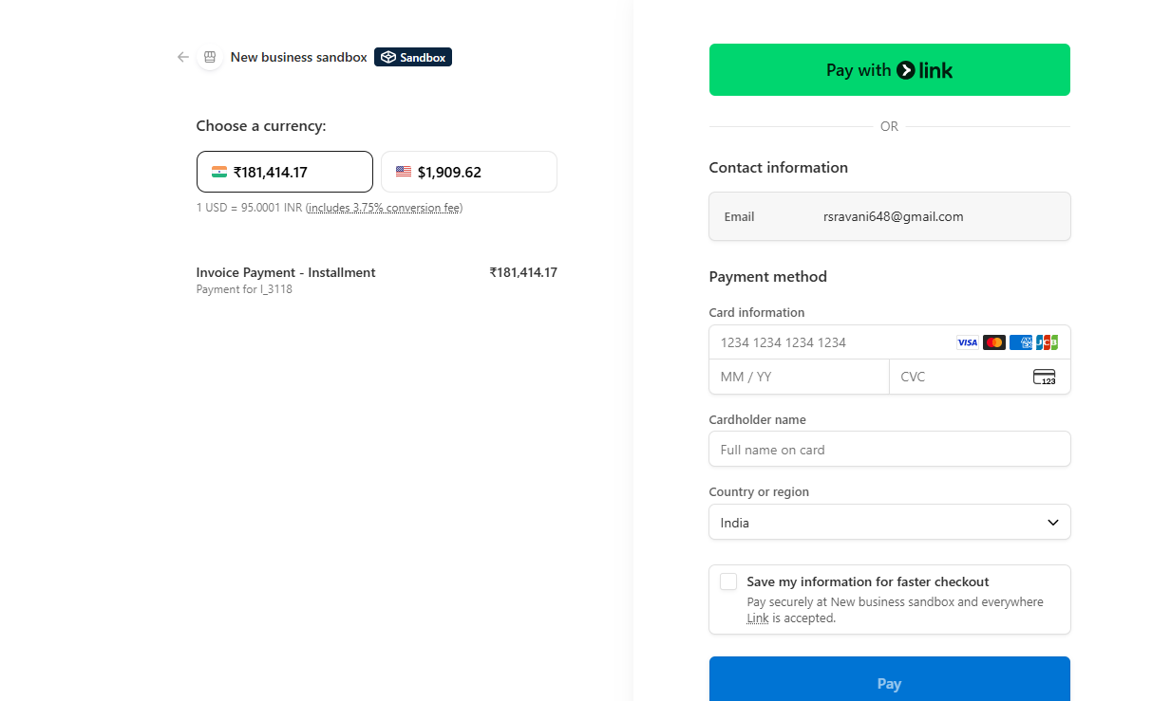Click the CVC card hint icon
1152x701 pixels.
[1044, 377]
